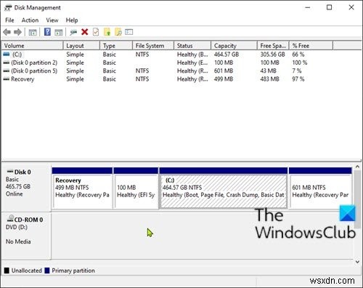
Task: Sort by Free Space column header
Action: [273, 46]
